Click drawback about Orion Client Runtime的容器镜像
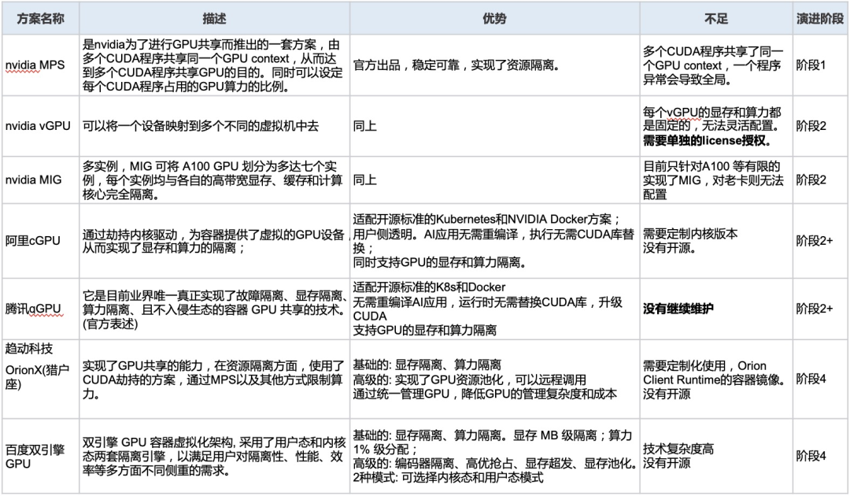Screen dimensions: 850x496 (x=715, y=379)
